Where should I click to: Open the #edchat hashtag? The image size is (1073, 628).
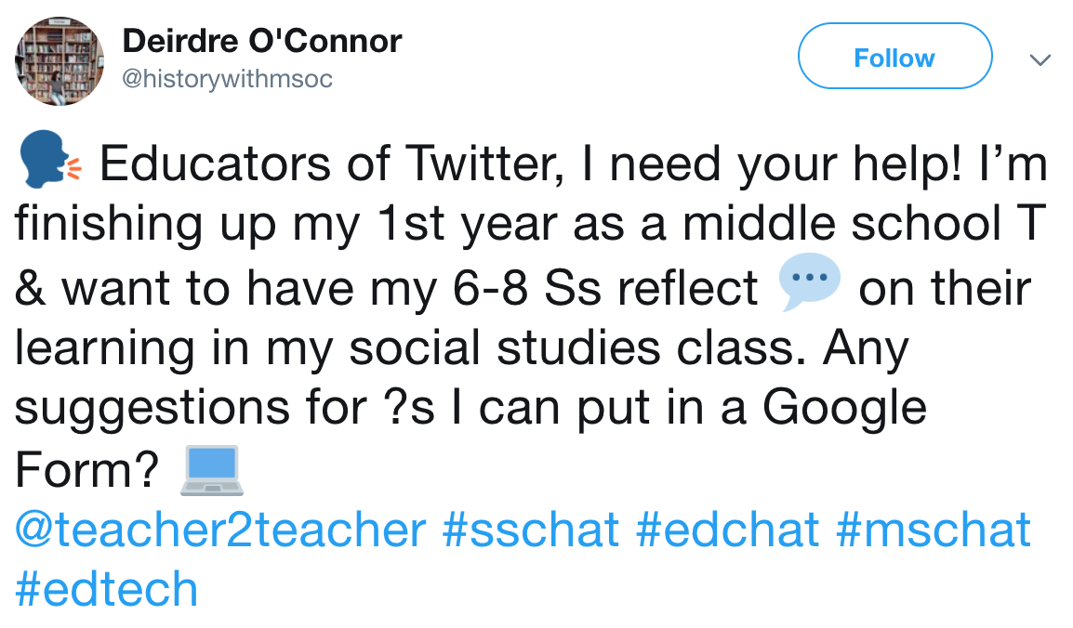[728, 530]
